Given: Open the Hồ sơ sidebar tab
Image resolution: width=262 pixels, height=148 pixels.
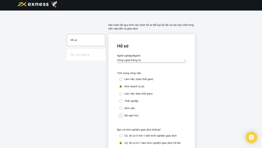Looking at the screenshot, I should (x=86, y=40).
